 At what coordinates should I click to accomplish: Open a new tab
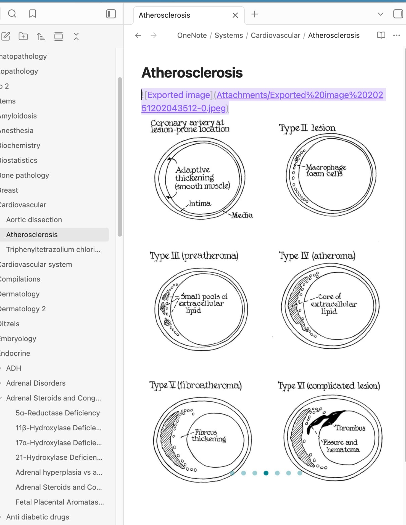pyautogui.click(x=254, y=14)
